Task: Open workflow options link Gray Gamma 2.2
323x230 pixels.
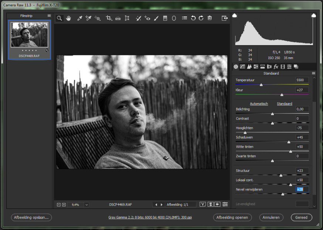Action: 150,217
